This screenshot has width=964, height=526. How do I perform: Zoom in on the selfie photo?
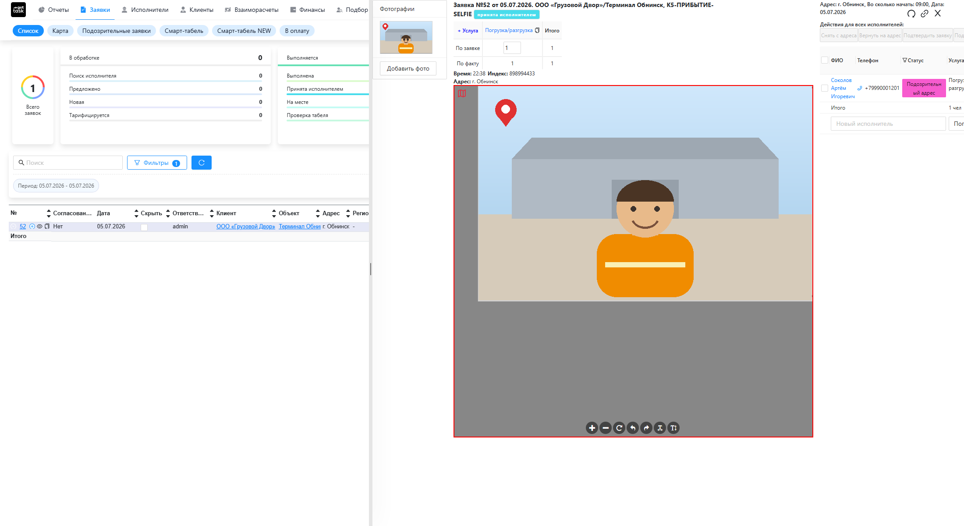point(592,428)
